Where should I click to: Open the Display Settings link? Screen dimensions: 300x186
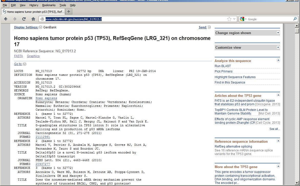pyautogui.click(x=26, y=27)
